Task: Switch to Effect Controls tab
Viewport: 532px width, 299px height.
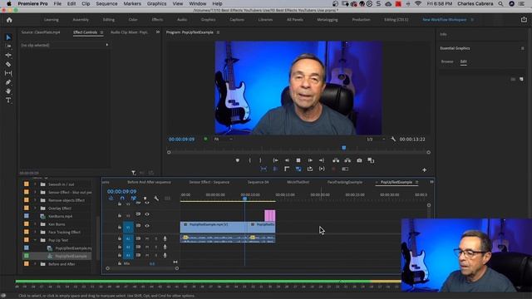Action: [85, 32]
